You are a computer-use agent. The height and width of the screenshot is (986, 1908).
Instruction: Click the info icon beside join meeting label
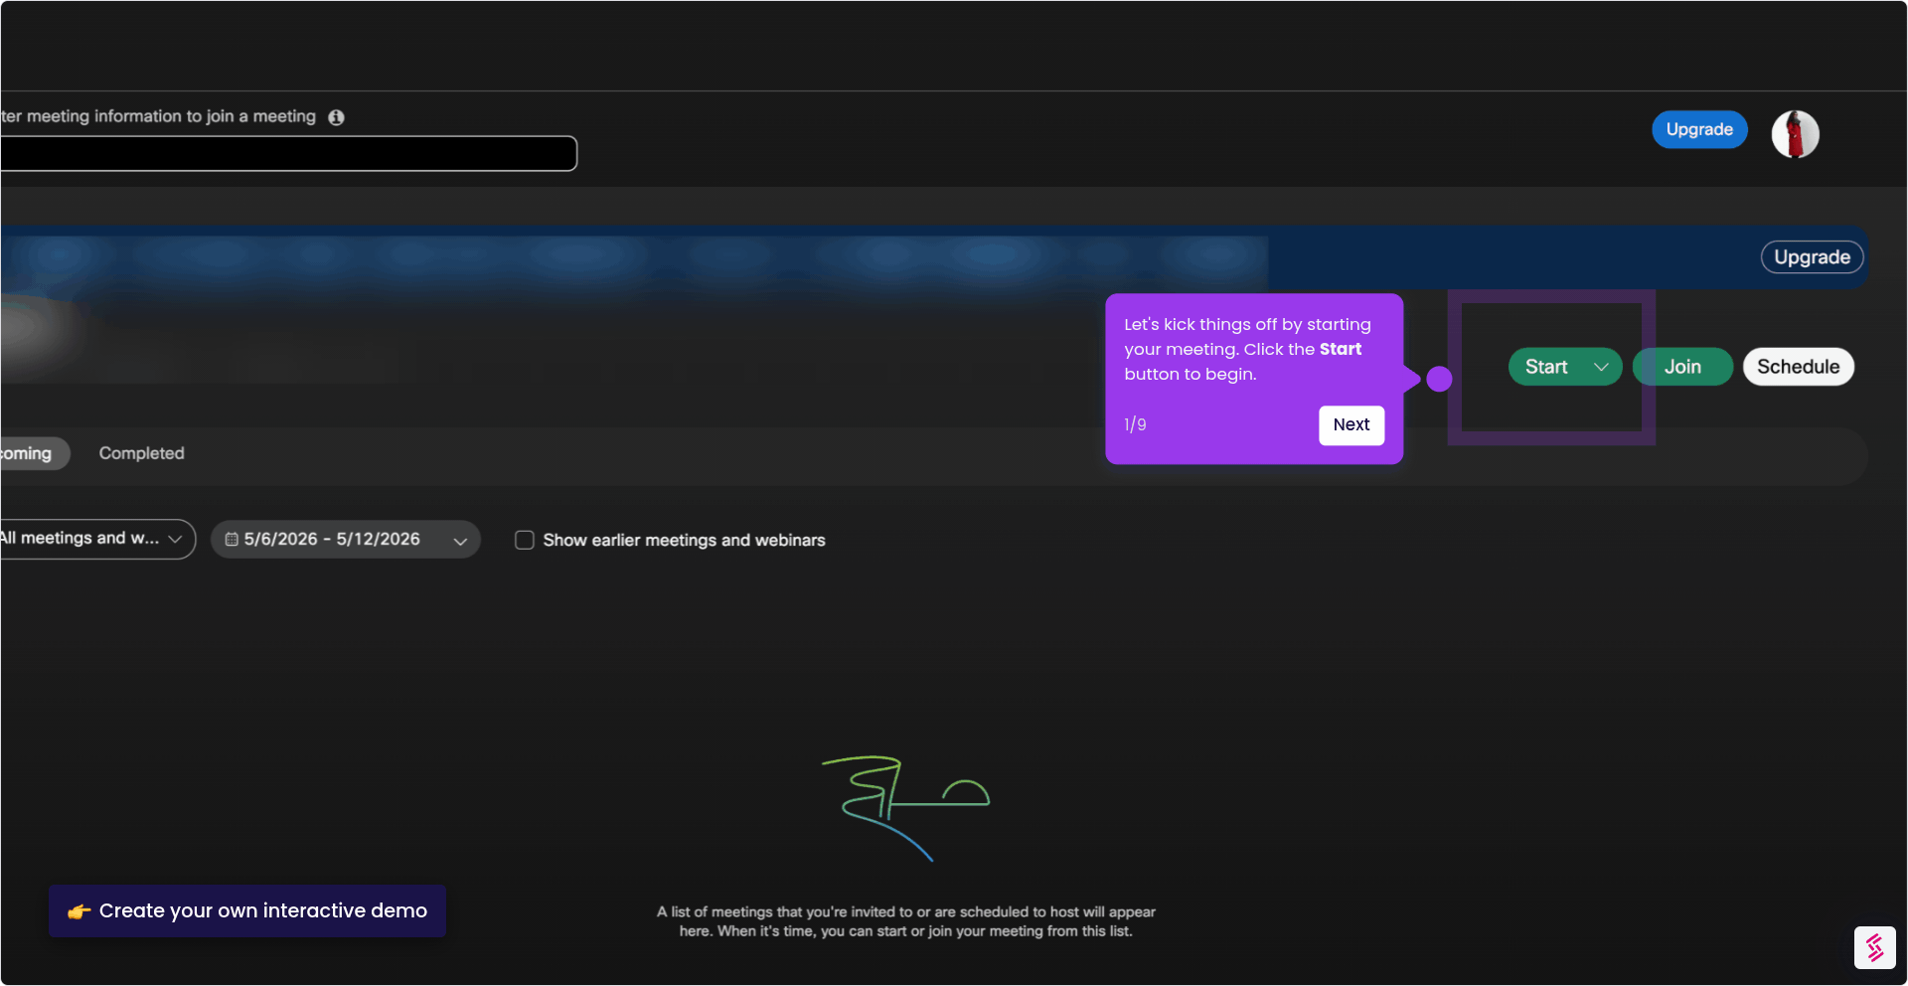[336, 117]
